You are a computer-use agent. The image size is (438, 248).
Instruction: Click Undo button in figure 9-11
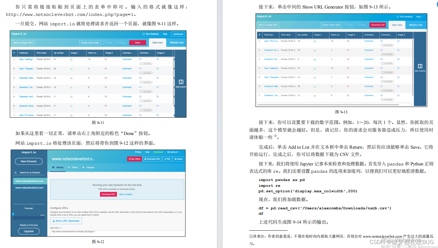click(109, 43)
